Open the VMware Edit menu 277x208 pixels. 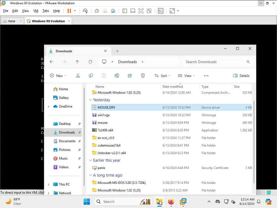click(x=15, y=11)
